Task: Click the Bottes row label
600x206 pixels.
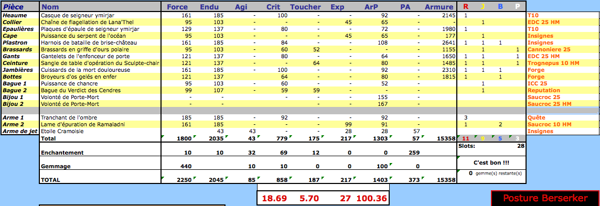Action: (11, 77)
